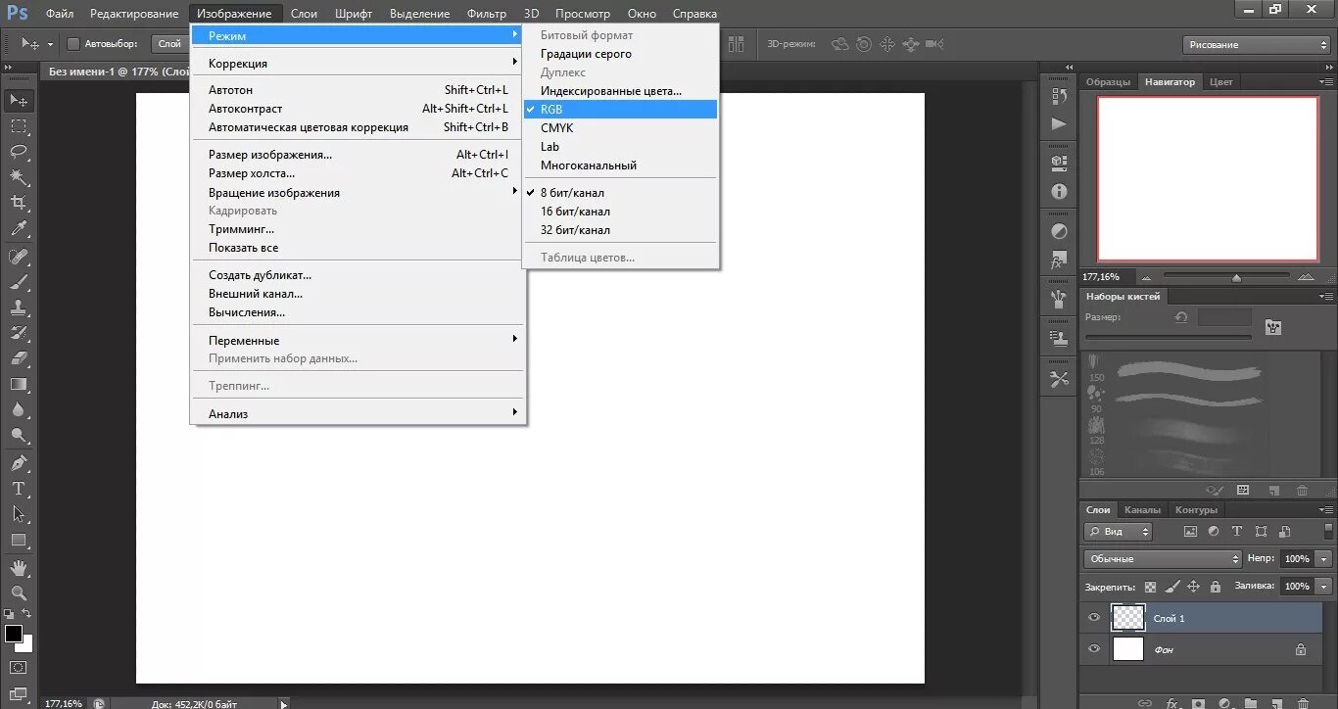Select the Rectangle shape tool
Screen dimensions: 1338x709
pos(19,541)
